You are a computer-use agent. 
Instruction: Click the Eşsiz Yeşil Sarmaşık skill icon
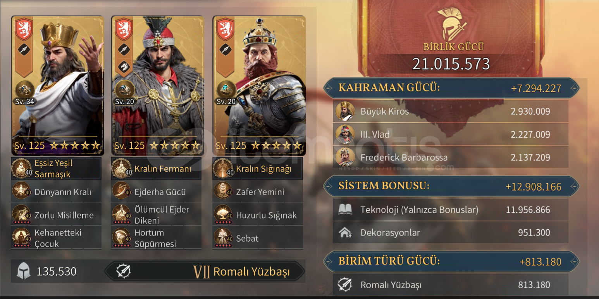coord(21,168)
